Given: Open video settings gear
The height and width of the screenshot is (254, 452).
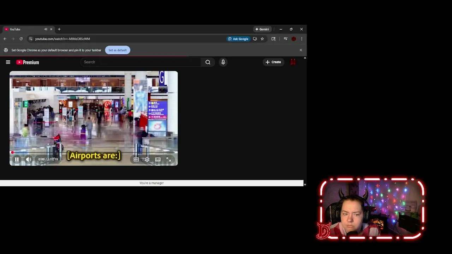Looking at the screenshot, I should tap(147, 159).
